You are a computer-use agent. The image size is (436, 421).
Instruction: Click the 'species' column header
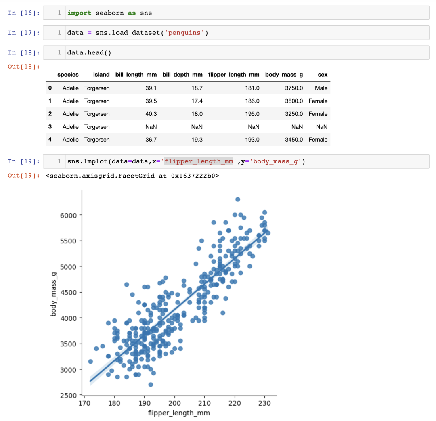(x=68, y=75)
